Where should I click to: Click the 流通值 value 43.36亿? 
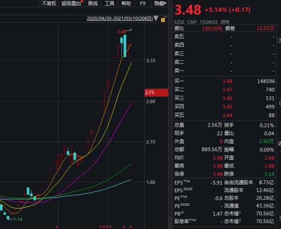(x=265, y=206)
